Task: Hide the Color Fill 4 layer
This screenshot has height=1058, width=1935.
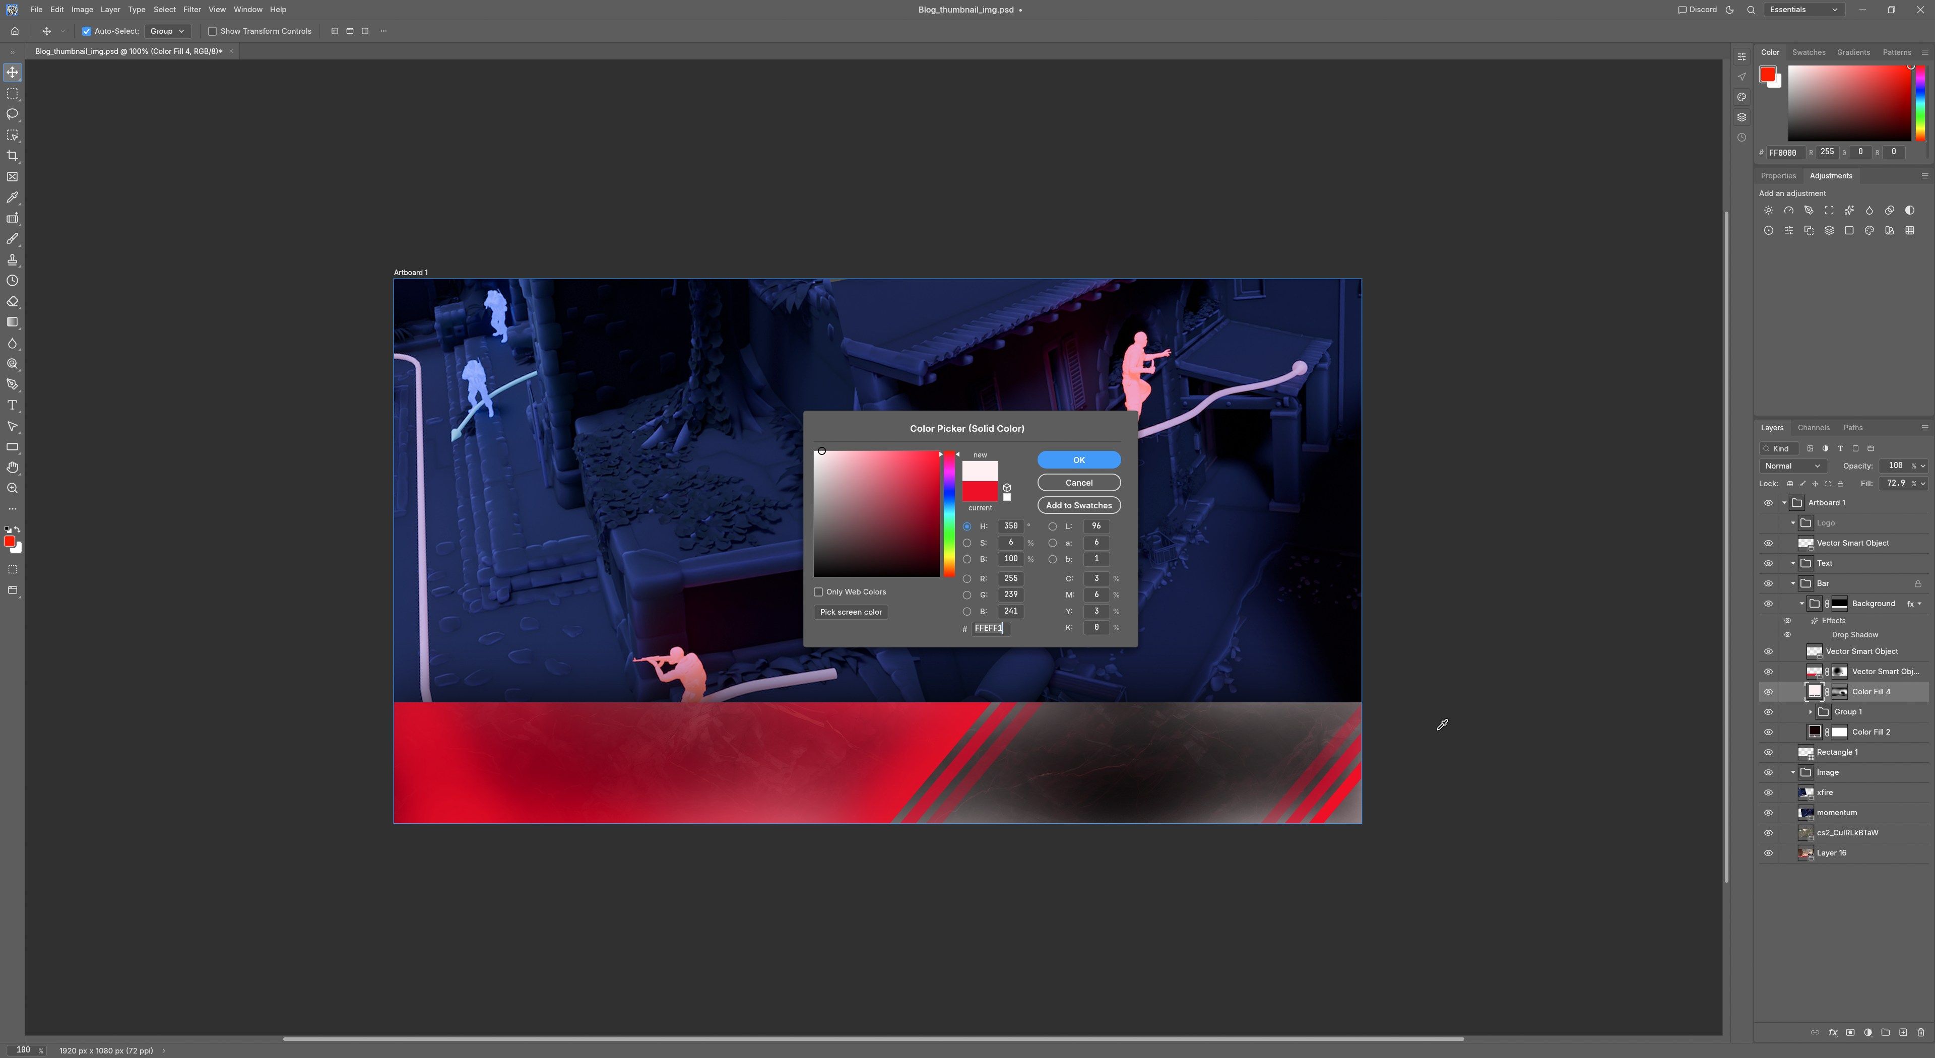Action: click(1768, 692)
